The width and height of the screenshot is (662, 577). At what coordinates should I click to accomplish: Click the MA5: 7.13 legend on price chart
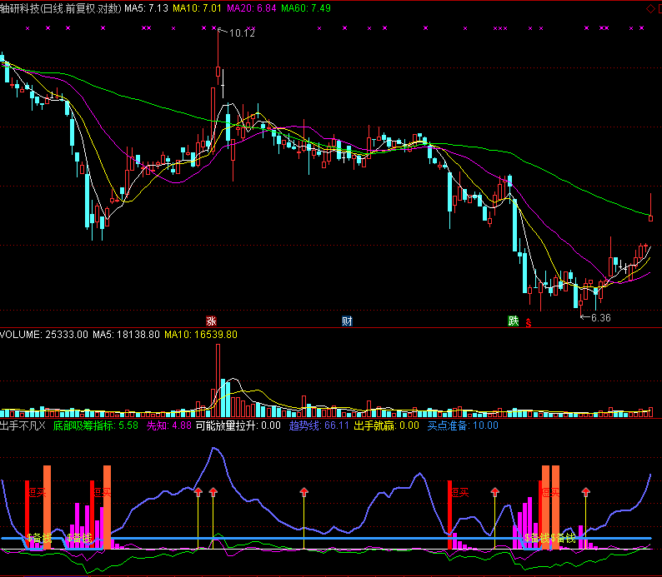[146, 8]
